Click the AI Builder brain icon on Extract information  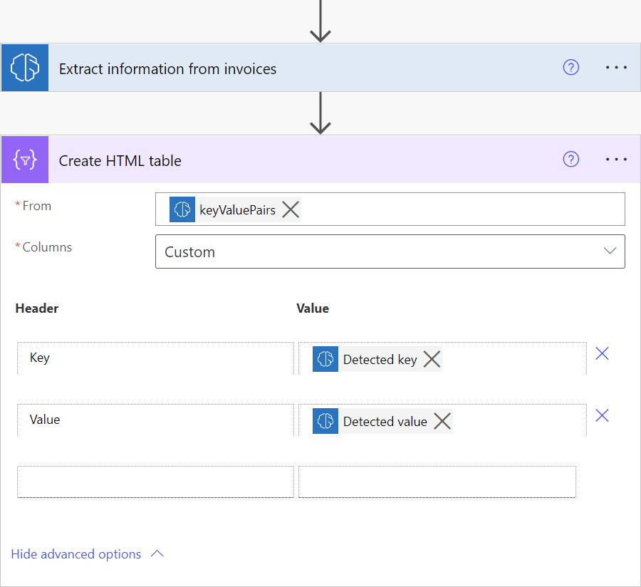point(24,67)
